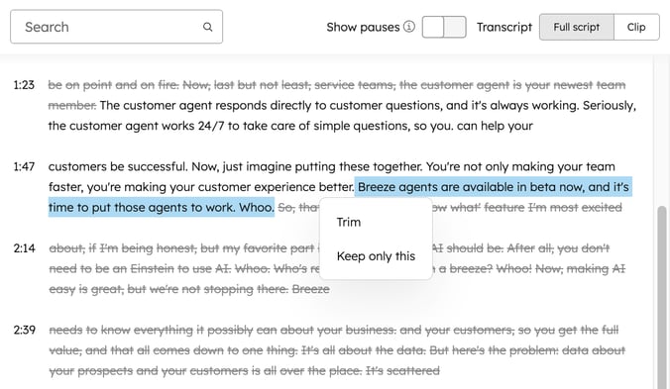The image size is (670, 389).
Task: Jump to the 2:39 timestamp
Action: pyautogui.click(x=25, y=331)
